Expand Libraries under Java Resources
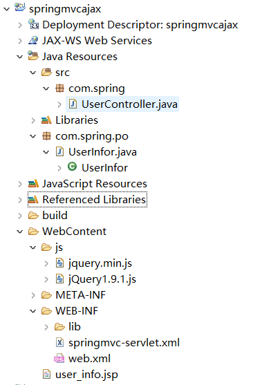Image resolution: width=262 pixels, height=385 pixels. [x=33, y=120]
